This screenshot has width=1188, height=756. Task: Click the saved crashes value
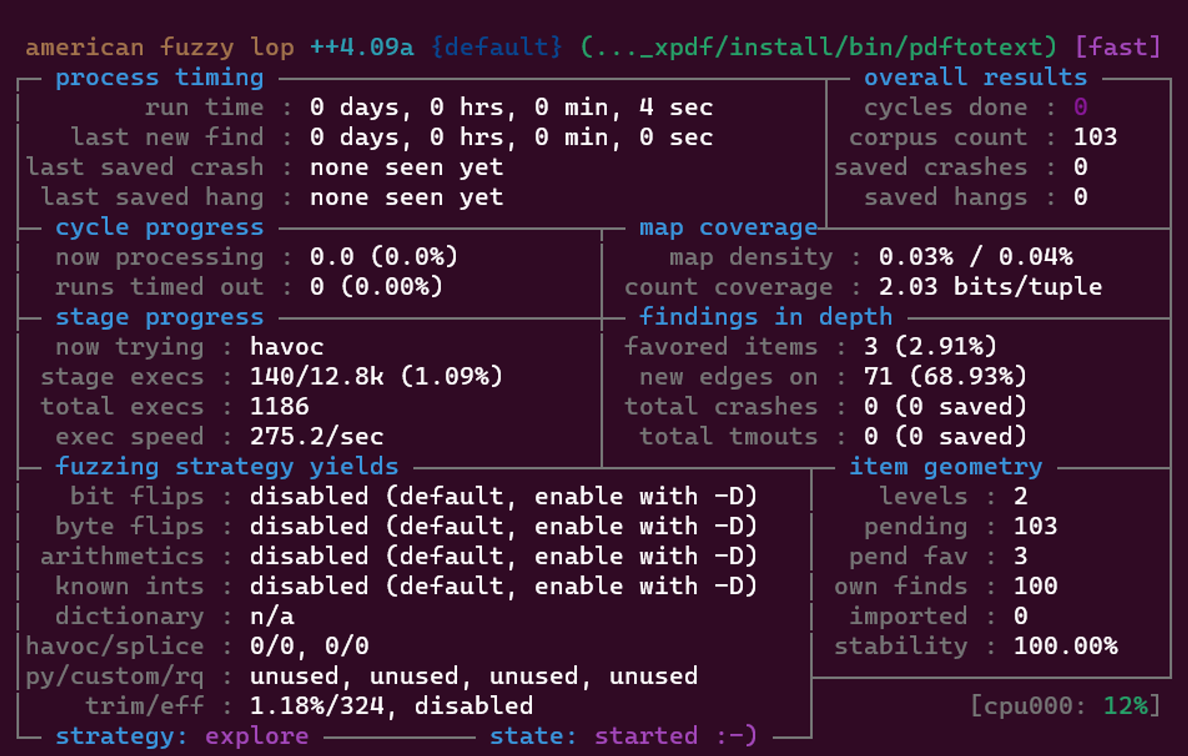click(x=1080, y=167)
